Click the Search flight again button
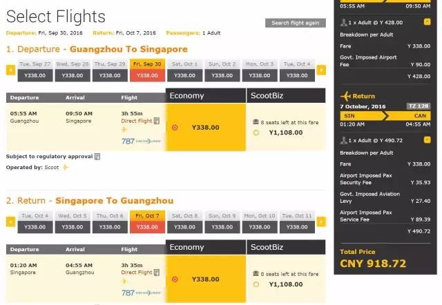 (x=295, y=23)
